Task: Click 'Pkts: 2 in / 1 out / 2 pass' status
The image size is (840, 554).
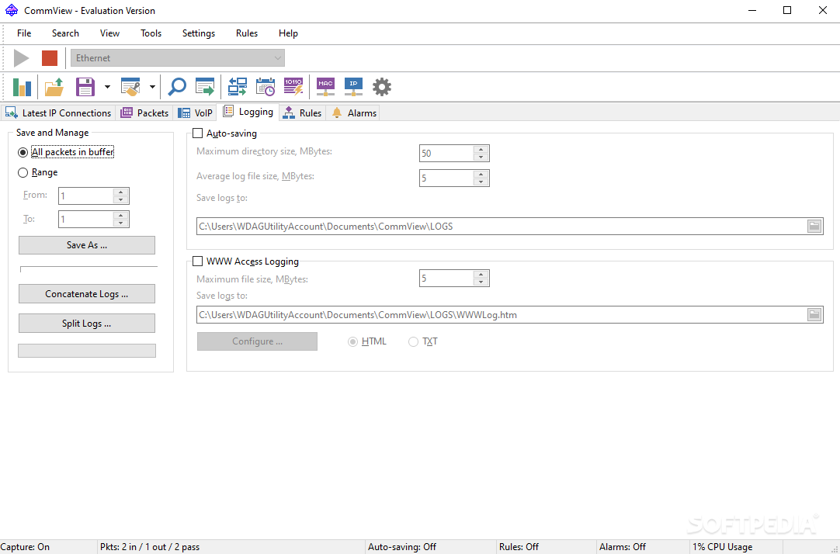Action: [x=150, y=547]
